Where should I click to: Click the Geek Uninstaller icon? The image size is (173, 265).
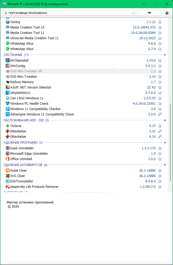point(8,148)
